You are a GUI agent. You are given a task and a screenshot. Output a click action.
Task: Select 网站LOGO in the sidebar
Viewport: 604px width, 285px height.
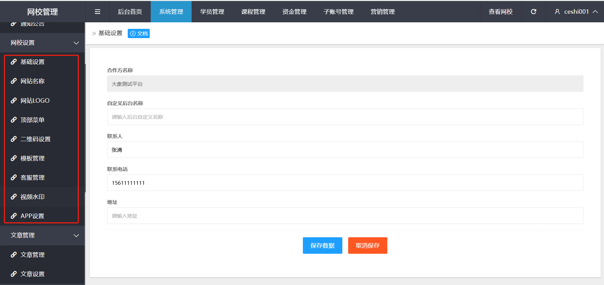[42, 101]
